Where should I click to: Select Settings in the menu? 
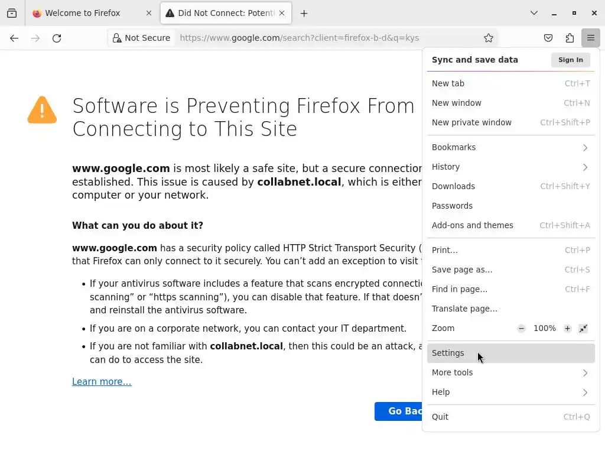[448, 353]
